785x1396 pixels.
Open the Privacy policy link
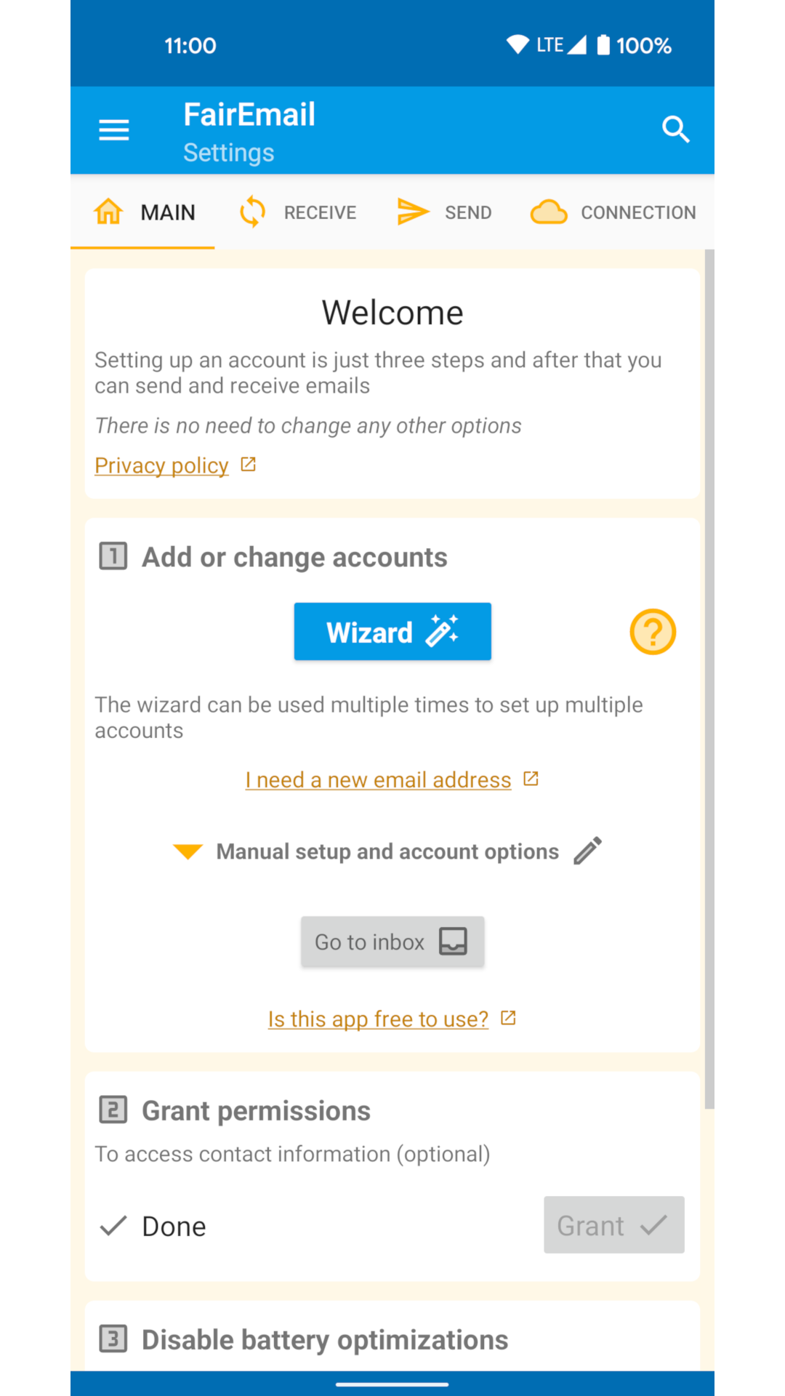161,465
